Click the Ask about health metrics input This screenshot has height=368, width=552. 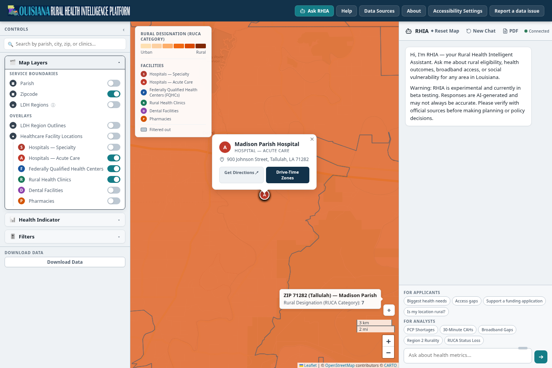(468, 355)
